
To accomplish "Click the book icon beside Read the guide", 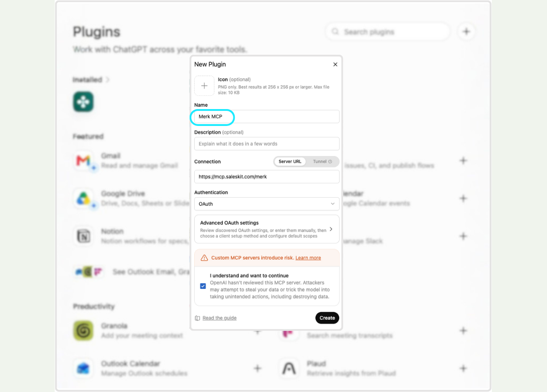I will tap(197, 318).
